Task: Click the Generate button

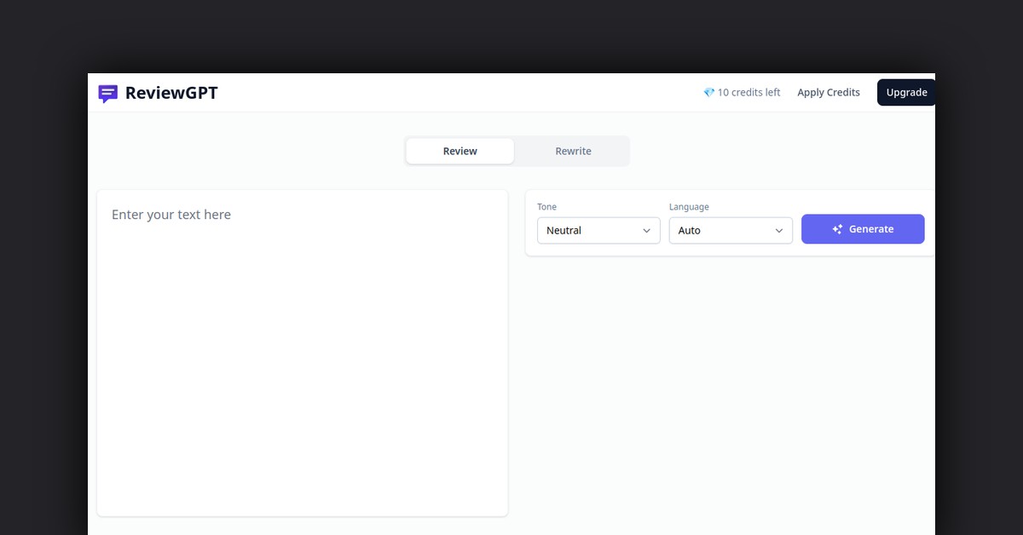Action: tap(862, 229)
